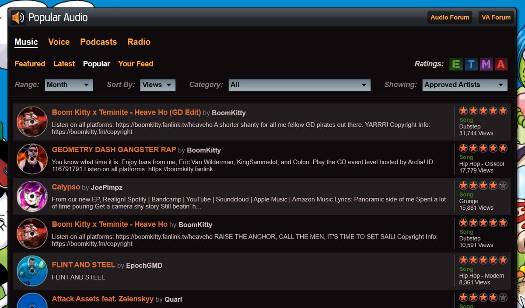This screenshot has height=308, width=525.
Task: Click the Popular Audio header title
Action: (58, 18)
